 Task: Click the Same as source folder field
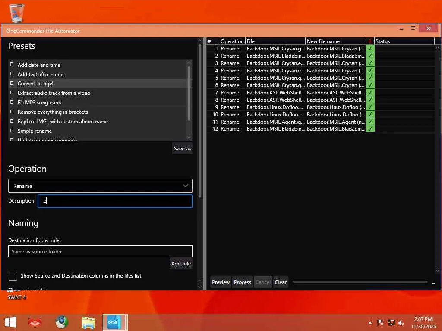click(100, 251)
